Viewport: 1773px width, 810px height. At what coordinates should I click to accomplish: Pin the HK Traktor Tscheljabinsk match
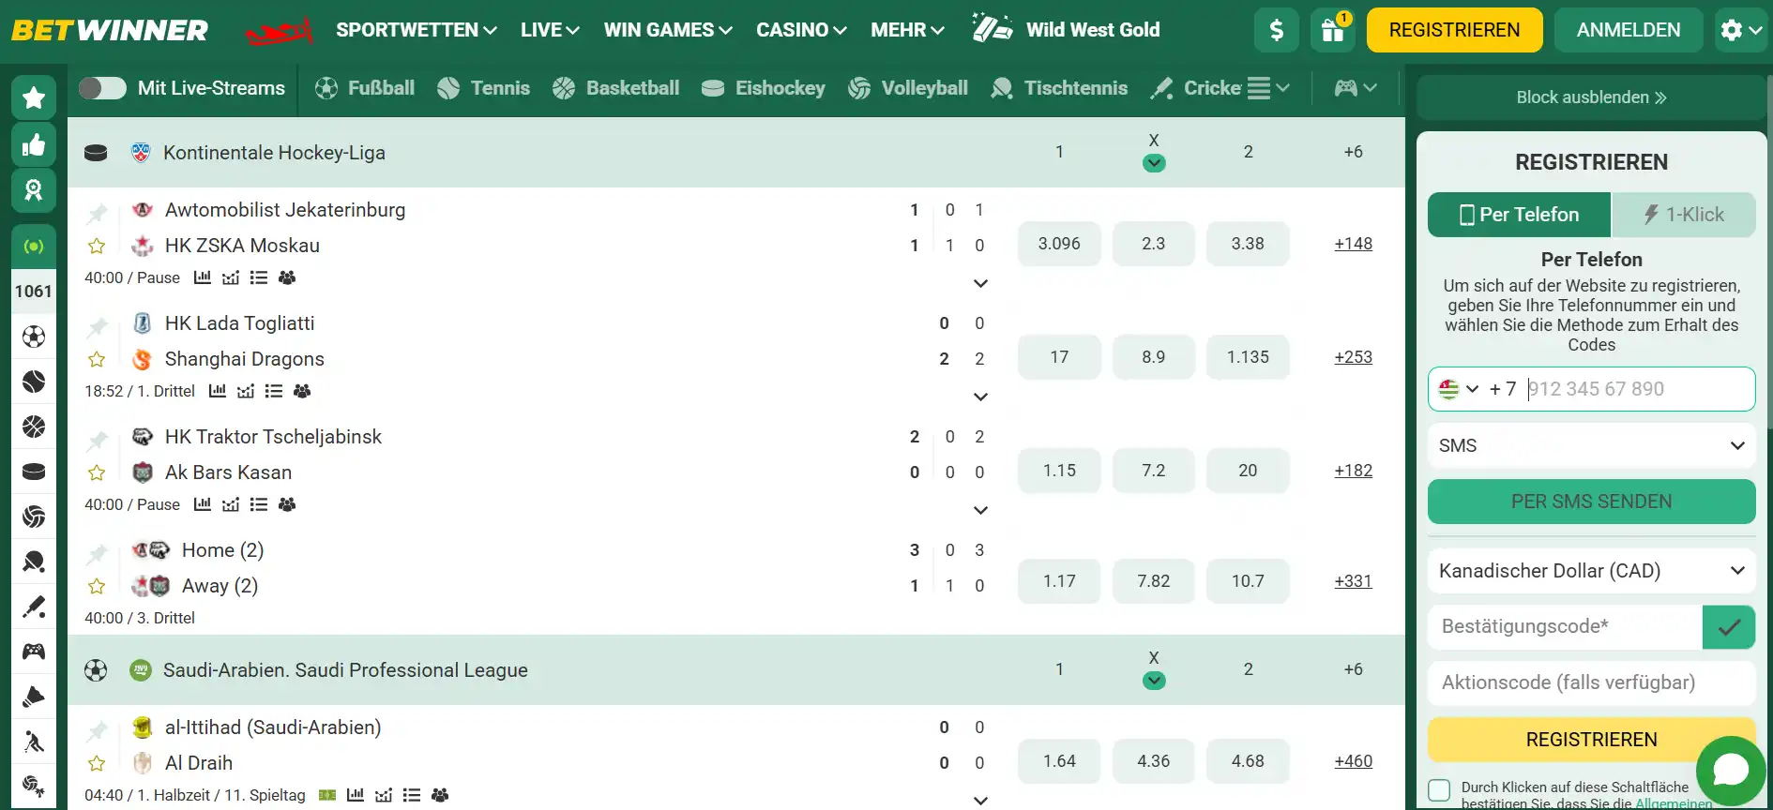pyautogui.click(x=97, y=440)
